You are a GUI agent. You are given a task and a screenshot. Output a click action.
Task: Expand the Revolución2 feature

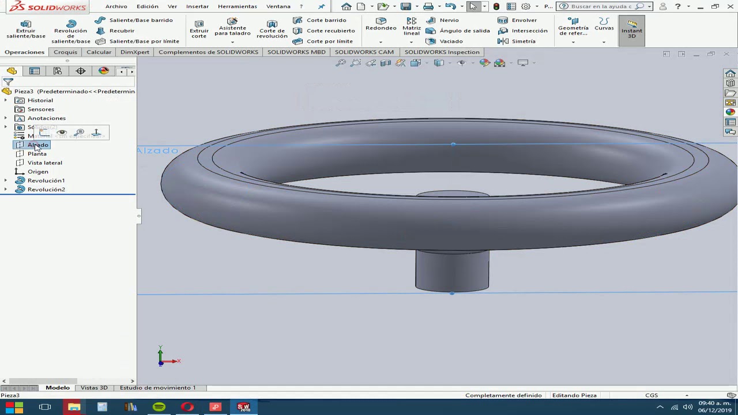(6, 190)
